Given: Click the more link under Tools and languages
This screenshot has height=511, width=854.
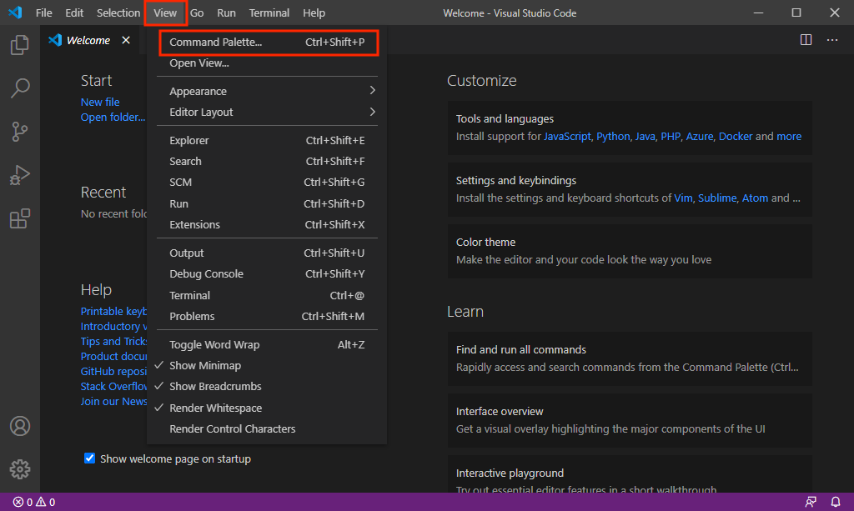Looking at the screenshot, I should pos(789,136).
